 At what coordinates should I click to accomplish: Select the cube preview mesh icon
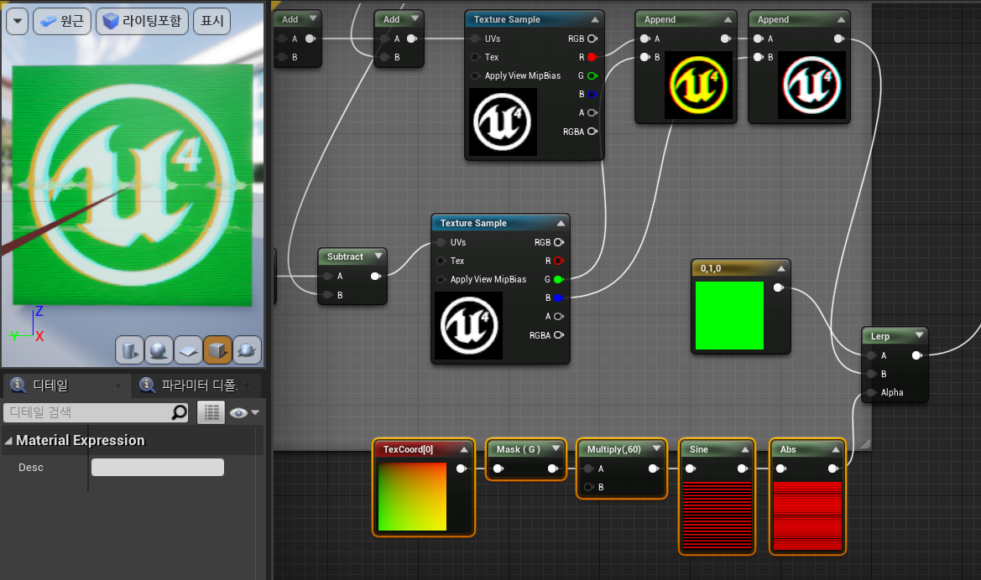(x=217, y=350)
